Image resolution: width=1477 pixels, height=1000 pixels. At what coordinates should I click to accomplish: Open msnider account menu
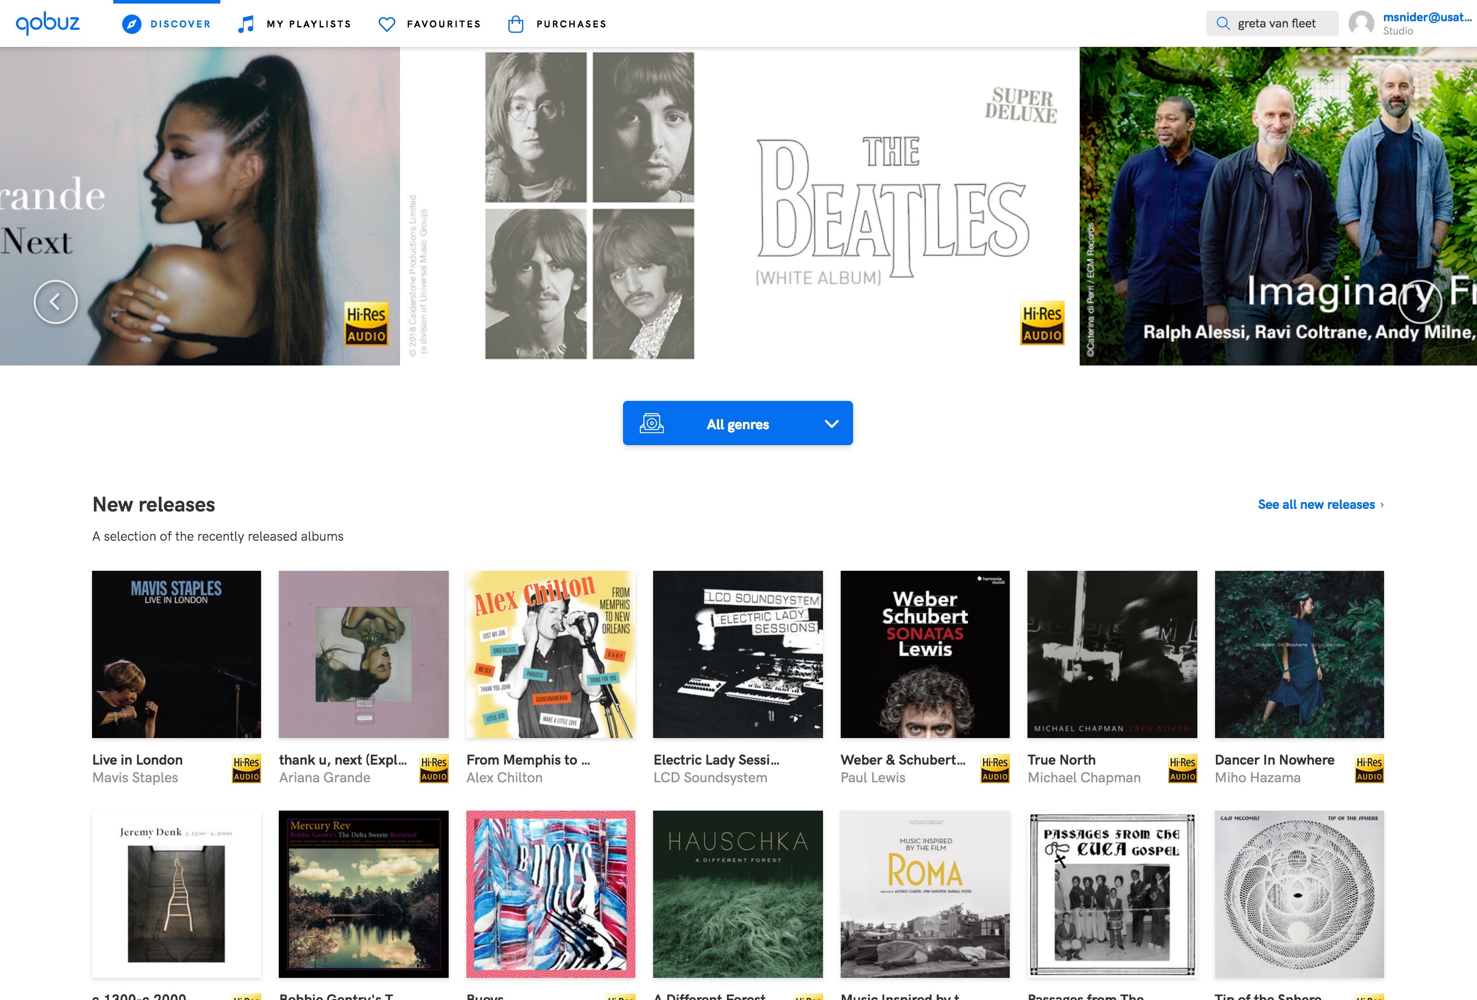(x=1427, y=18)
